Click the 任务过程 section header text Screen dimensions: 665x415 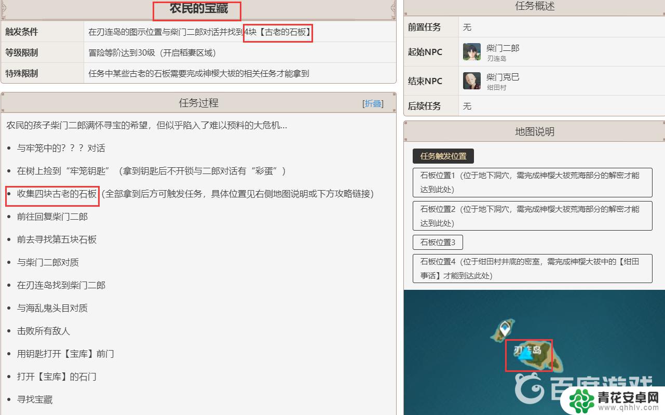coord(198,103)
